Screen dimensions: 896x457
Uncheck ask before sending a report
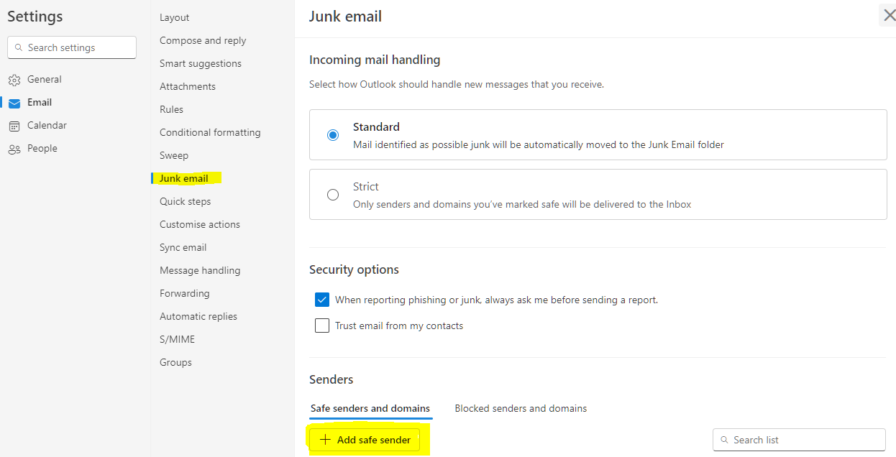tap(322, 300)
